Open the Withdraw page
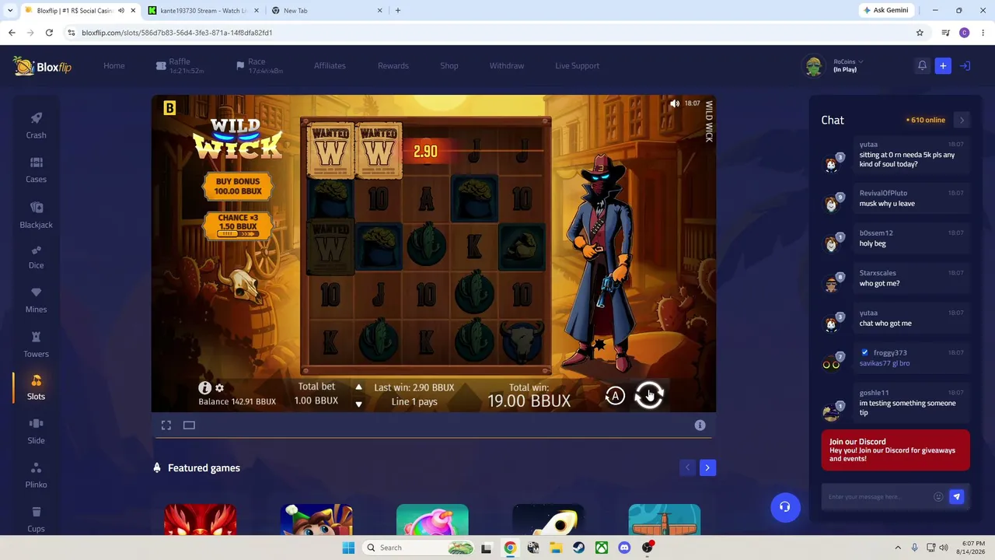995x560 pixels. [507, 66]
